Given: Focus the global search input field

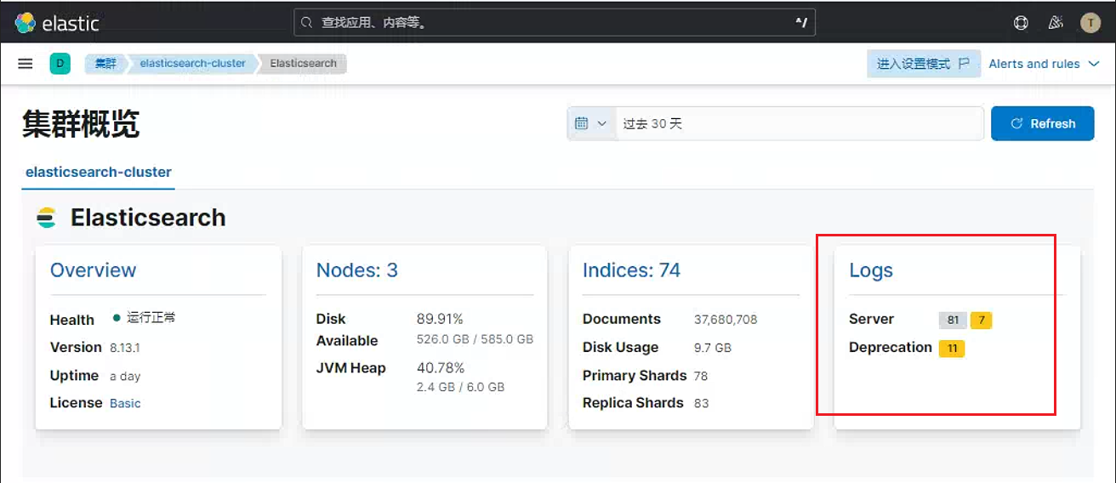Looking at the screenshot, I should pyautogui.click(x=555, y=23).
